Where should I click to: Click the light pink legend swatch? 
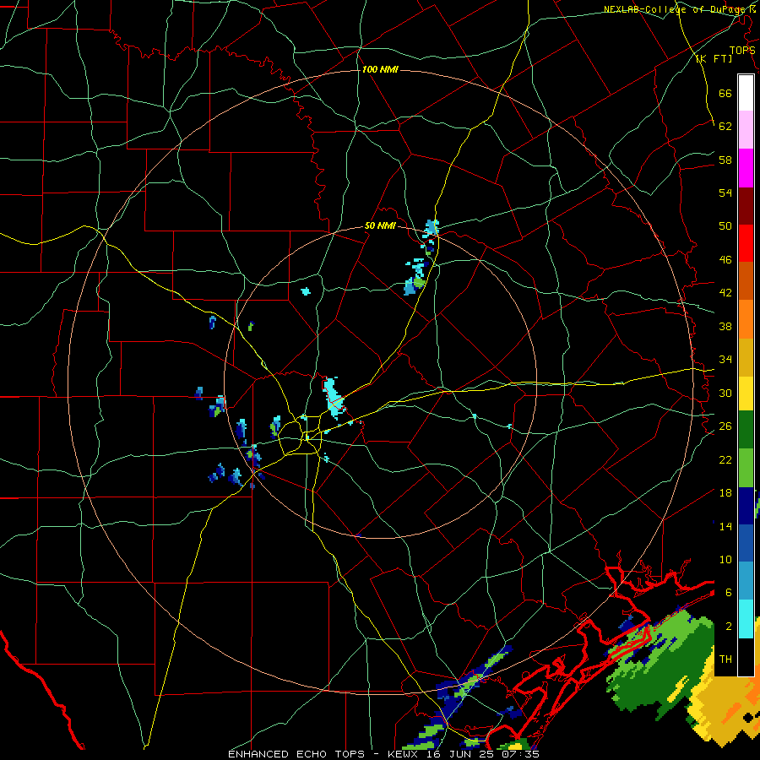pyautogui.click(x=746, y=129)
